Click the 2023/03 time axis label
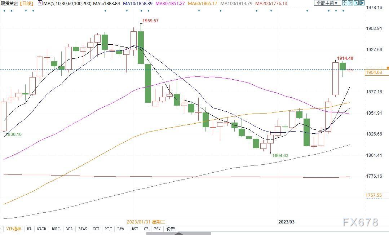The width and height of the screenshot is (389, 235). [x=286, y=222]
